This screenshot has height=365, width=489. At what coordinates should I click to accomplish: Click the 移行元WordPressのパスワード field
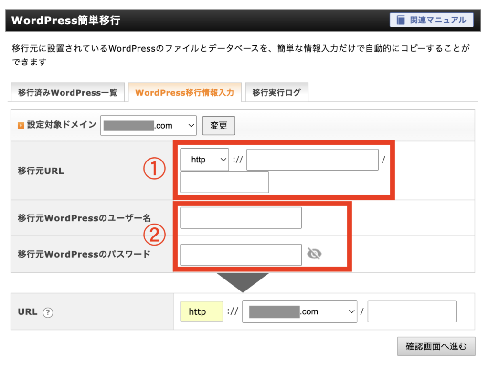click(241, 255)
